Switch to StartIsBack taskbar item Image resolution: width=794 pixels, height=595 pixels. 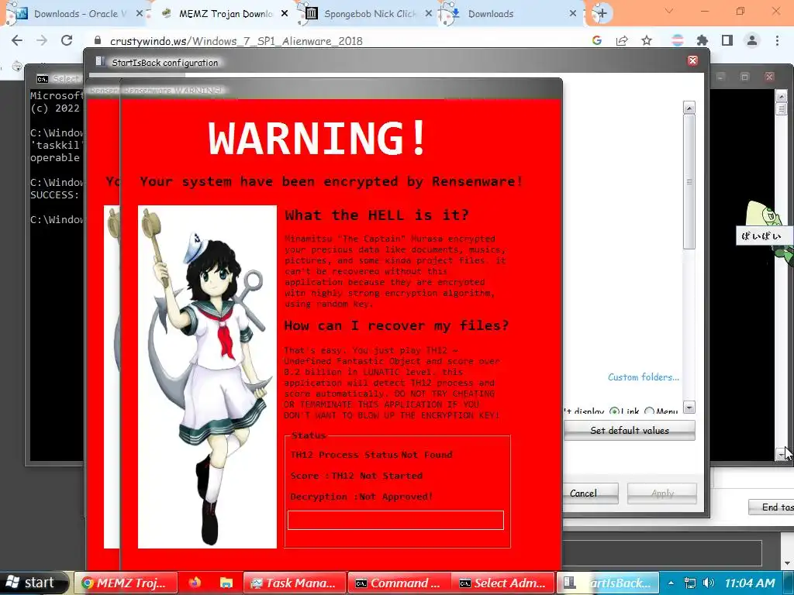tap(608, 583)
